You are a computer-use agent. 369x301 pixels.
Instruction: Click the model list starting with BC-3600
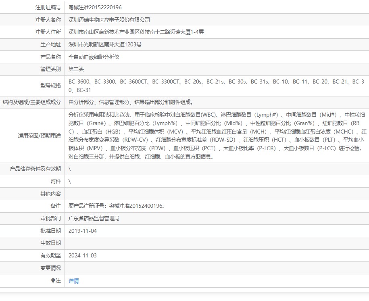pos(217,86)
